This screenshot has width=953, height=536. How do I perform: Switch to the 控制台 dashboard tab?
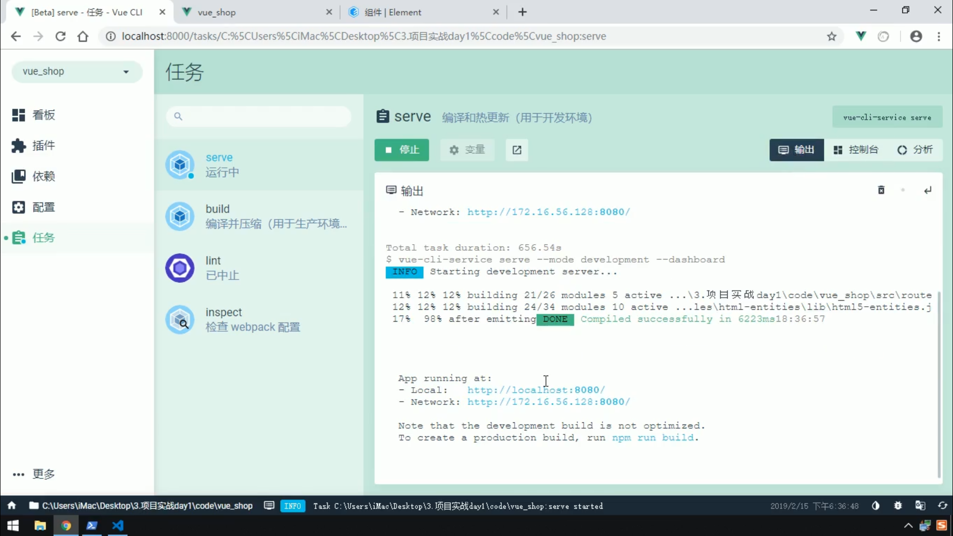pos(856,150)
